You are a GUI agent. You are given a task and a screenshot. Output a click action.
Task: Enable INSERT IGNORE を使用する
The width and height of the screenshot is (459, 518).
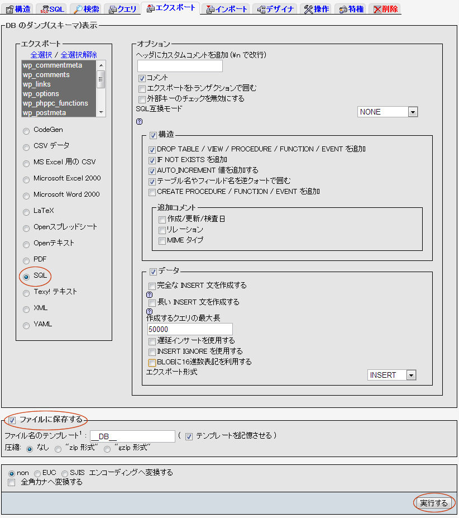click(152, 352)
